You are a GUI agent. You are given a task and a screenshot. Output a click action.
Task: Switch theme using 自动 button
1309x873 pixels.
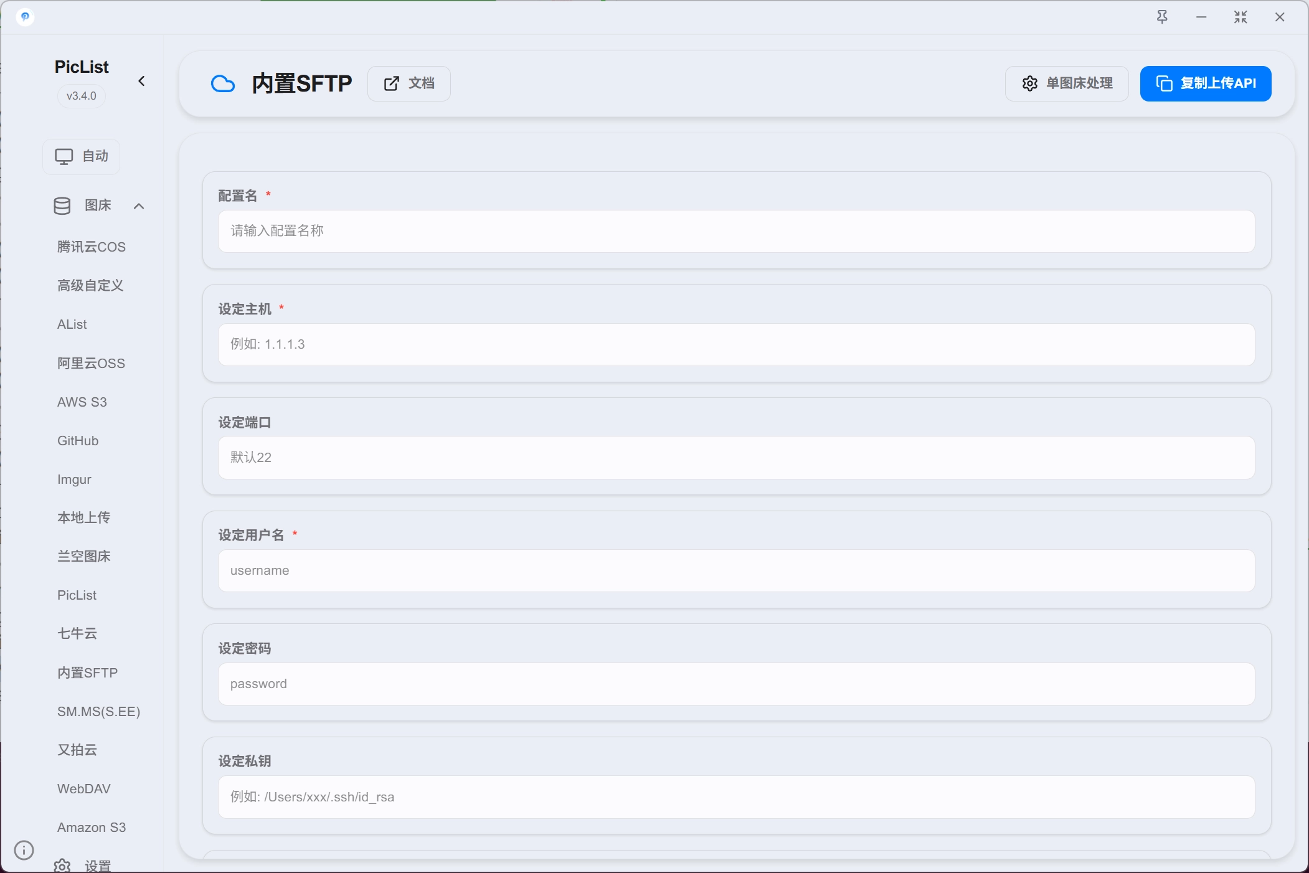coord(82,156)
